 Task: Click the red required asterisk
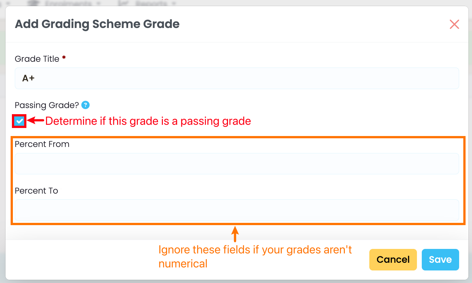(x=64, y=58)
